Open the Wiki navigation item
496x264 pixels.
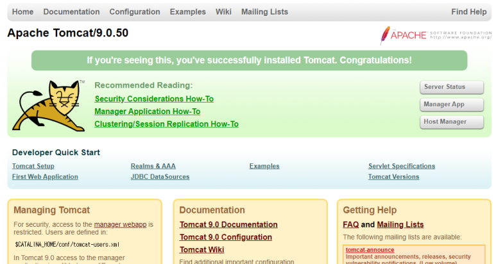tap(224, 12)
